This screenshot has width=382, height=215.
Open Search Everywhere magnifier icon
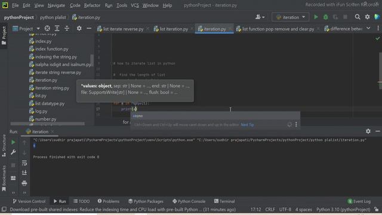pyautogui.click(x=358, y=17)
